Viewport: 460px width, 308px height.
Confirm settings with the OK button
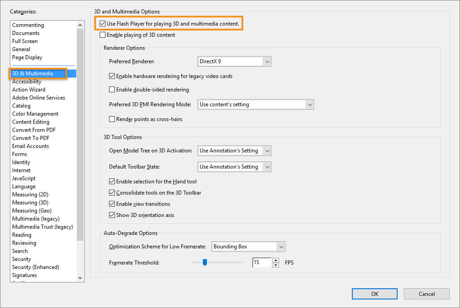(x=374, y=294)
